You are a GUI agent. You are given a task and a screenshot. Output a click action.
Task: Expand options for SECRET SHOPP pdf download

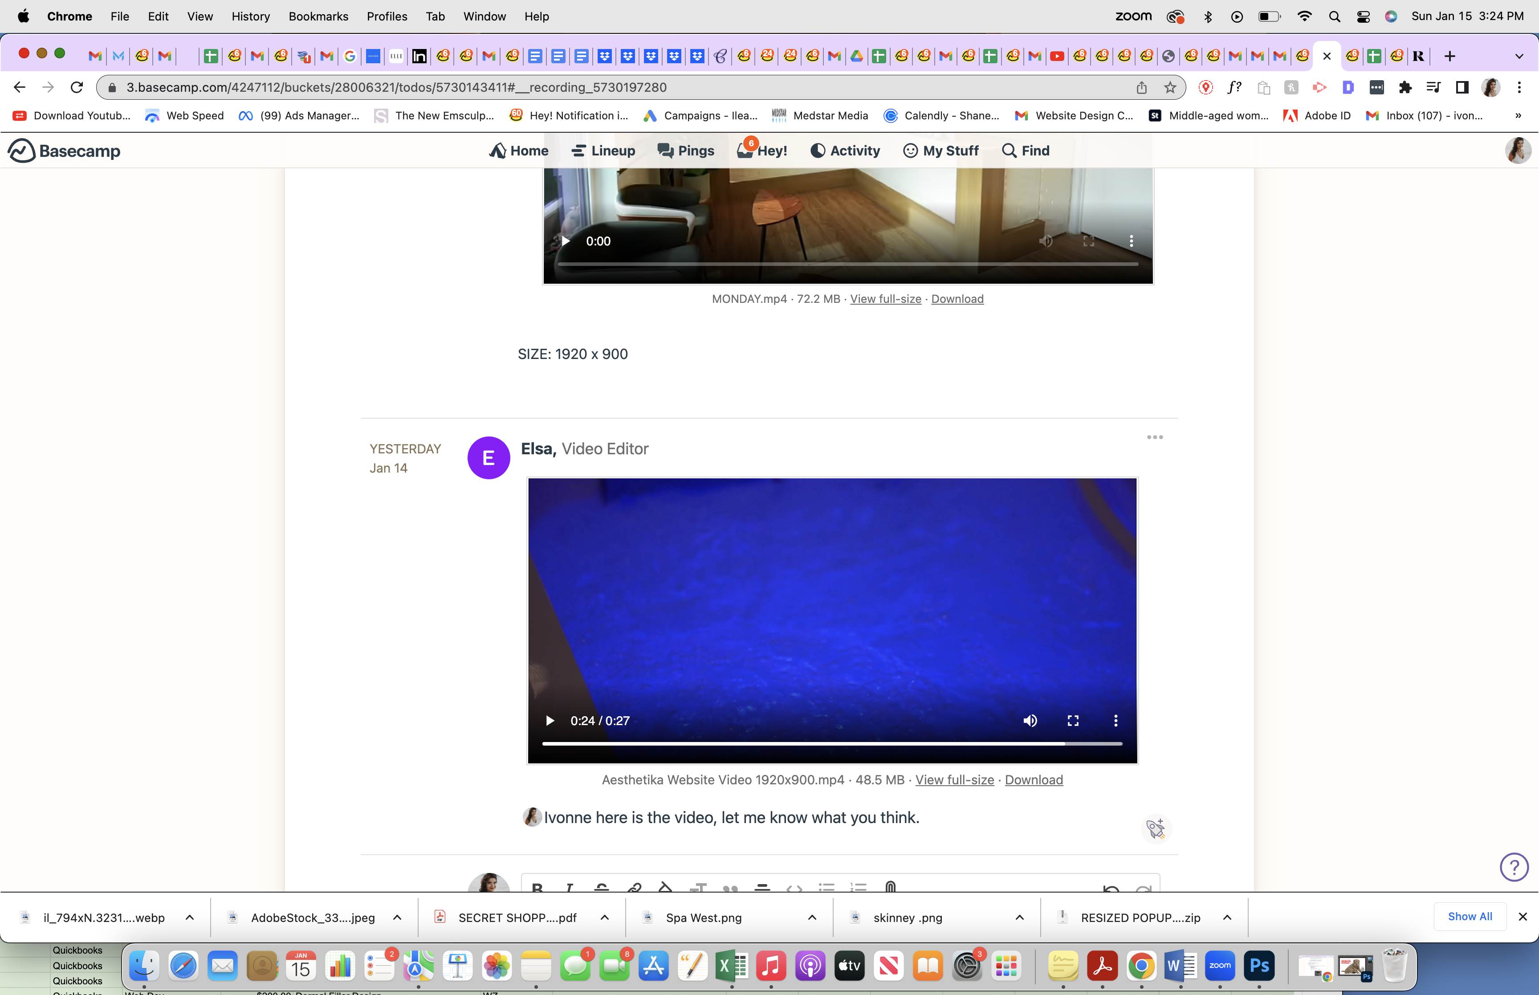coord(604,918)
